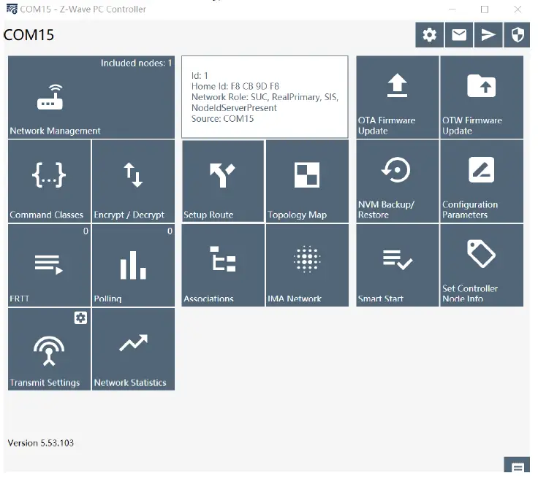This screenshot has height=481, width=538.
Task: Open the ERTT tile
Action: pos(49,265)
